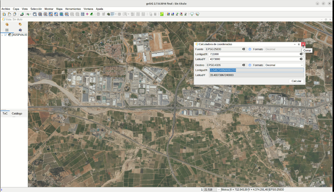Click the globe icon beside Destino EPSG:4326
The image size is (334, 192).
point(250,65)
